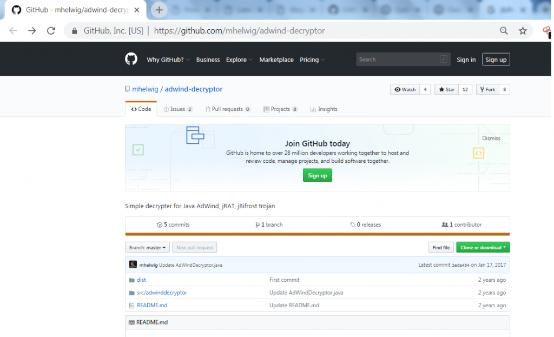Open the latest commit hash link
This screenshot has height=337, width=554.
pyautogui.click(x=461, y=265)
